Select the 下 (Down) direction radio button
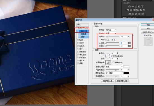The image size is (154, 106). (113, 40)
